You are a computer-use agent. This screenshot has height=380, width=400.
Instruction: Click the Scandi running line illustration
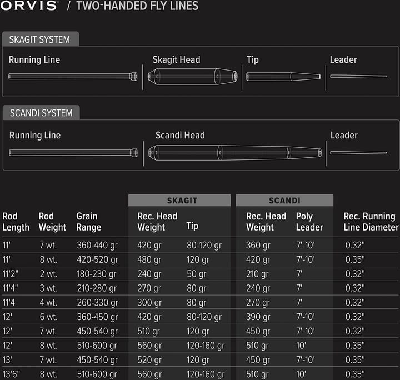tap(73, 153)
